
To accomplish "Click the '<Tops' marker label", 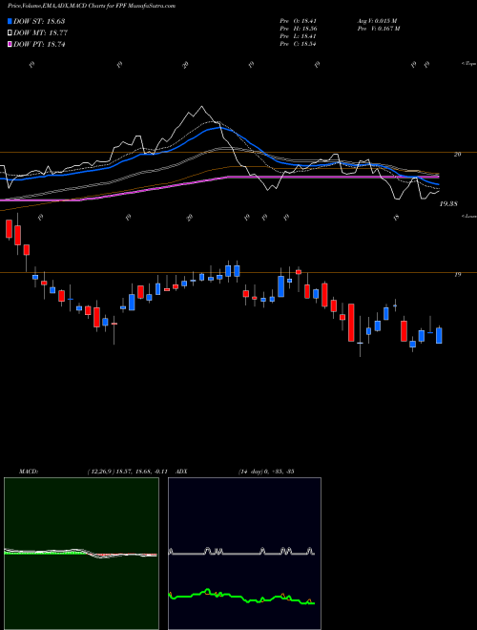I will point(468,64).
